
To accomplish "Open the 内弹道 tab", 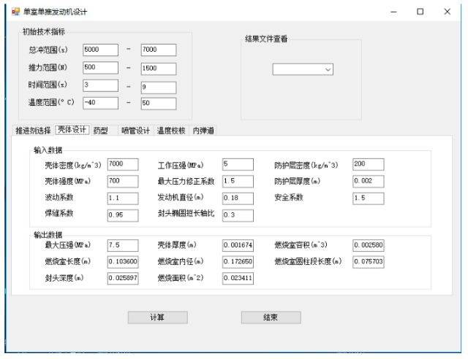I will pyautogui.click(x=204, y=131).
